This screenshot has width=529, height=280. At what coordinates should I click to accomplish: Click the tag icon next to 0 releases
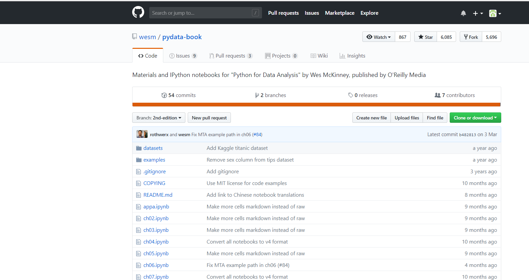click(350, 95)
